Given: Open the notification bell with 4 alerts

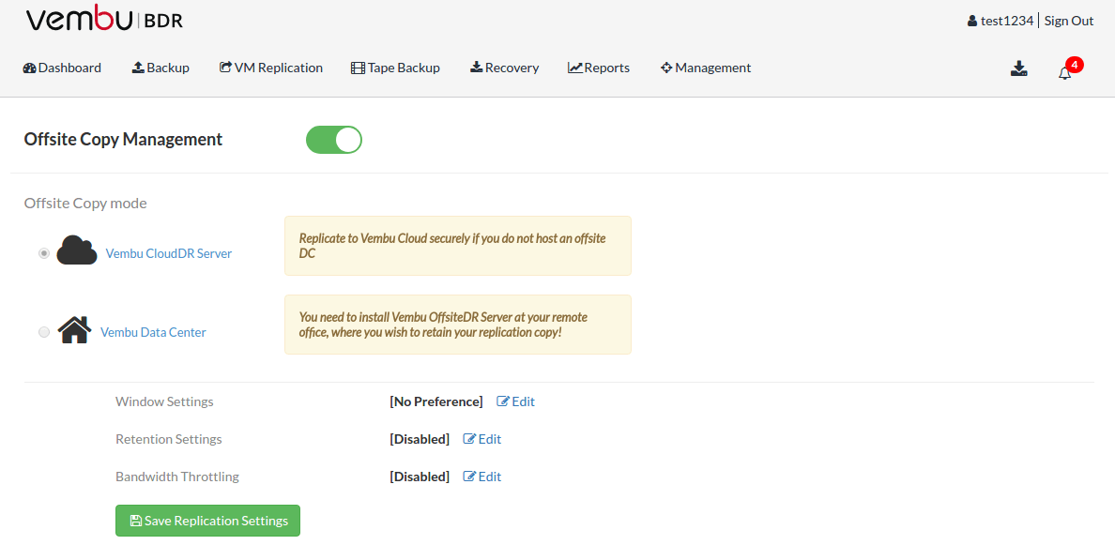Looking at the screenshot, I should [x=1064, y=72].
